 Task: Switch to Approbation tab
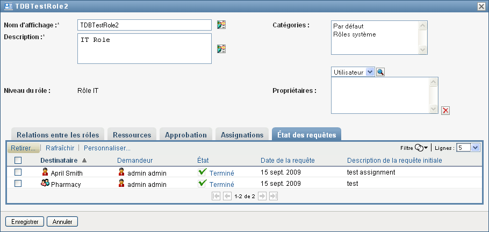(186, 135)
